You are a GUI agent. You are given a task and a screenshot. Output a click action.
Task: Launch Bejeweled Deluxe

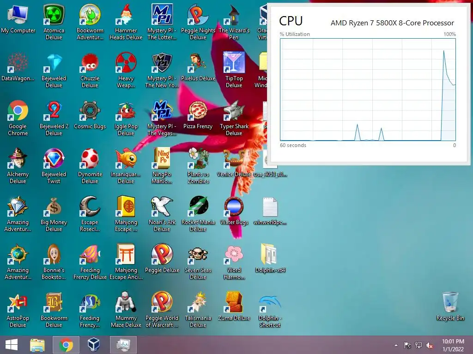54,71
